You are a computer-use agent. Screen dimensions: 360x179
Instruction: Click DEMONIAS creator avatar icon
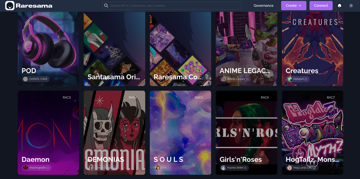91,168
